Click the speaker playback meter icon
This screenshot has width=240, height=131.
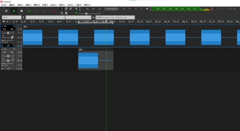click(147, 9)
